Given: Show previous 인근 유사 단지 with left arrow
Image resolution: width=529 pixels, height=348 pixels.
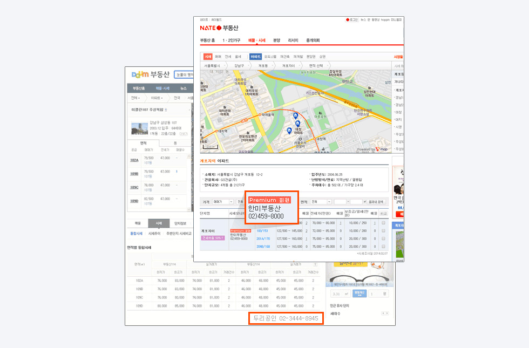Looking at the screenshot, I should coord(383,313).
